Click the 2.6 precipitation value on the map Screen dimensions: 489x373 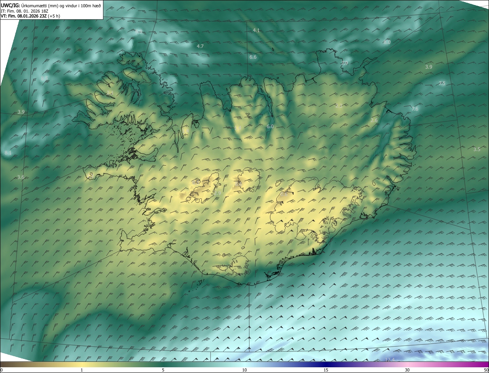pos(374,121)
